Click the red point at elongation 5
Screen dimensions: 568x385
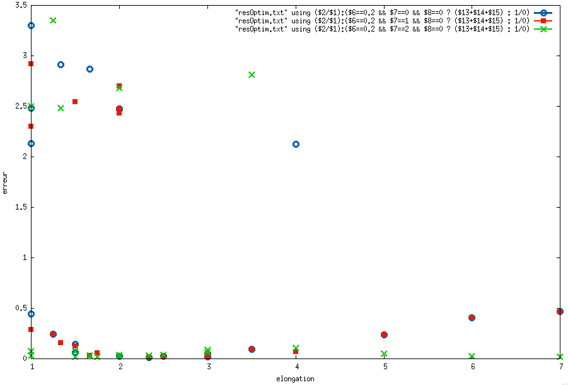(385, 335)
